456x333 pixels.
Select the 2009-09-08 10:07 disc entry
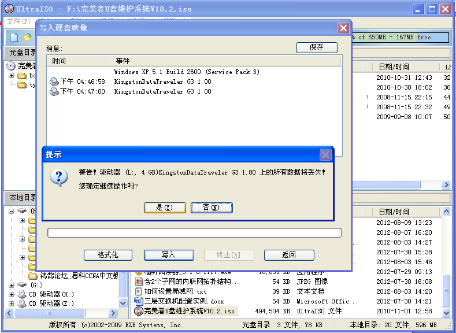point(404,117)
